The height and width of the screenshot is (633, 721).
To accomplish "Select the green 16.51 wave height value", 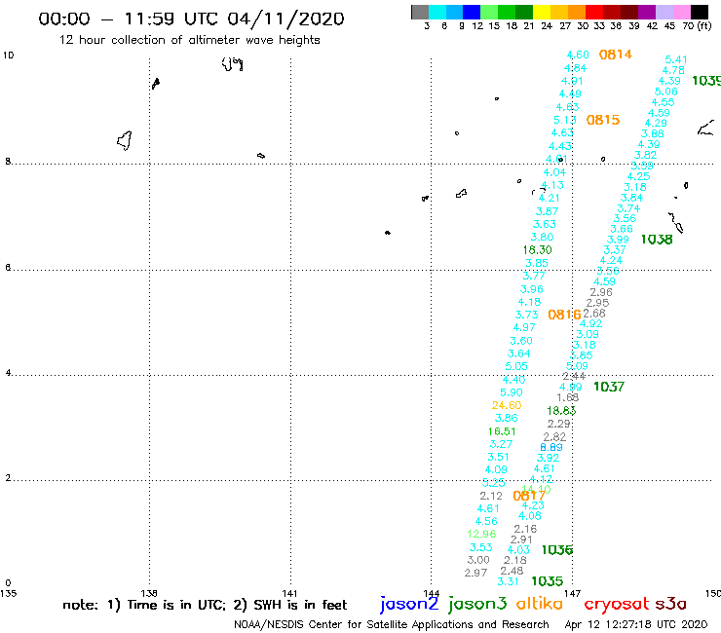I will tap(502, 431).
